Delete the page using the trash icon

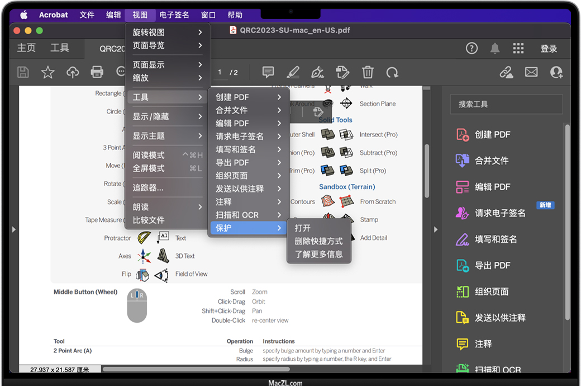pos(368,72)
